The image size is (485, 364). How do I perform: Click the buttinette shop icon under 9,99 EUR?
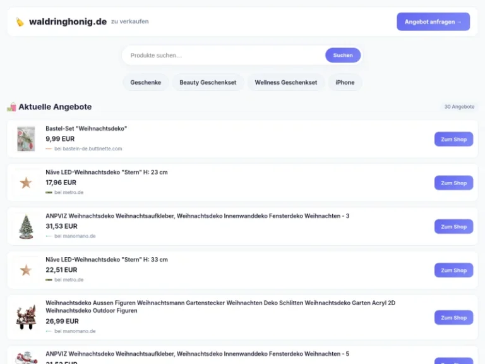click(x=49, y=149)
